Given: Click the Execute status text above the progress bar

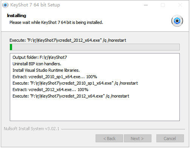Looking at the screenshot, I should pos(68,40).
